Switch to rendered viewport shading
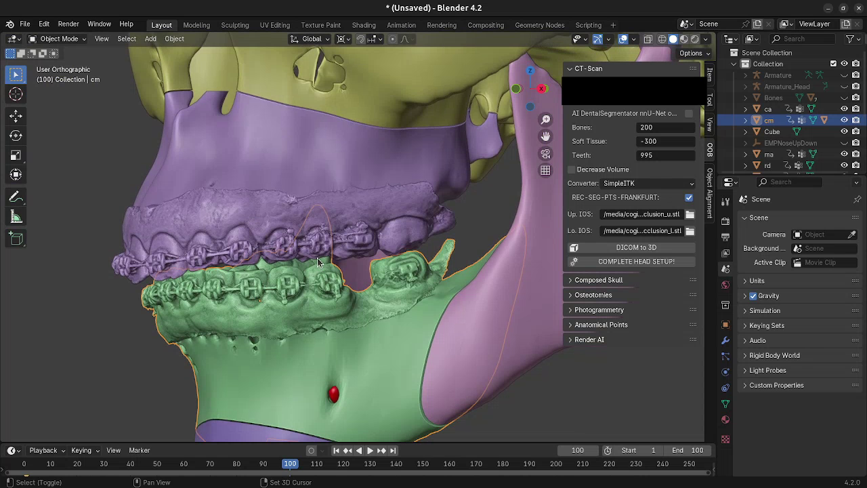This screenshot has height=488, width=867. coord(695,39)
